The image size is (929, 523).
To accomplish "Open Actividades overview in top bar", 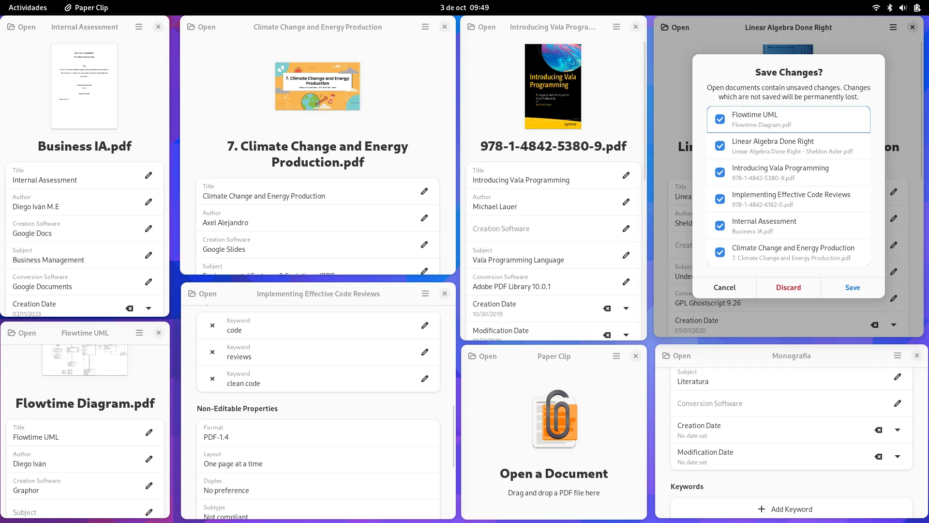I will click(28, 7).
